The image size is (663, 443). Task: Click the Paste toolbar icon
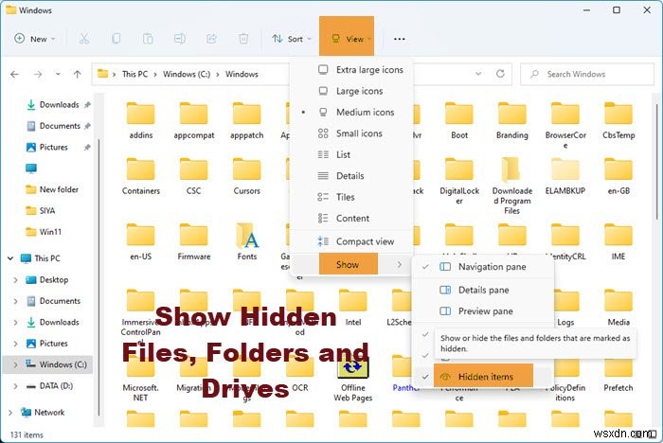click(148, 39)
